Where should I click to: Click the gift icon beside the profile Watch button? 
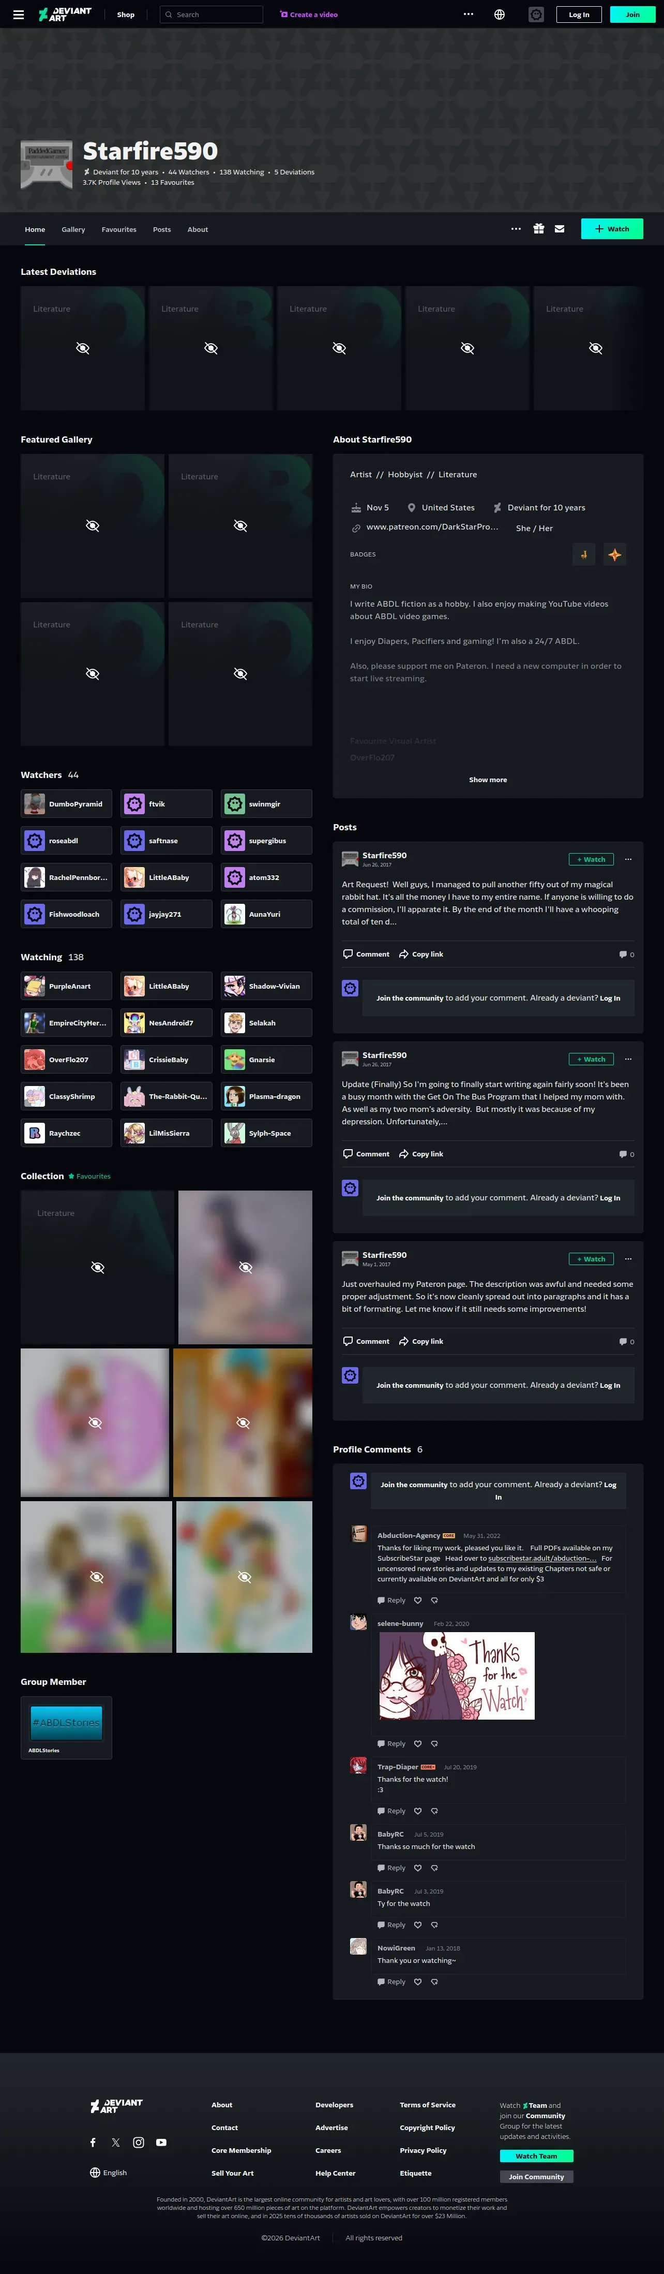[x=539, y=229]
